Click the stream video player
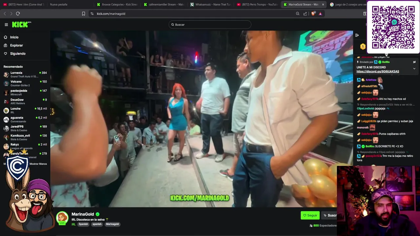 click(201, 119)
